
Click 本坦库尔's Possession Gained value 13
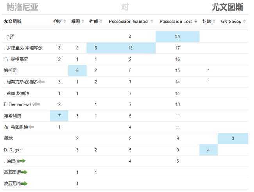coord(130,48)
